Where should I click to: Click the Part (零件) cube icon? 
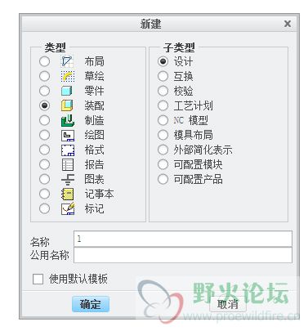click(67, 91)
